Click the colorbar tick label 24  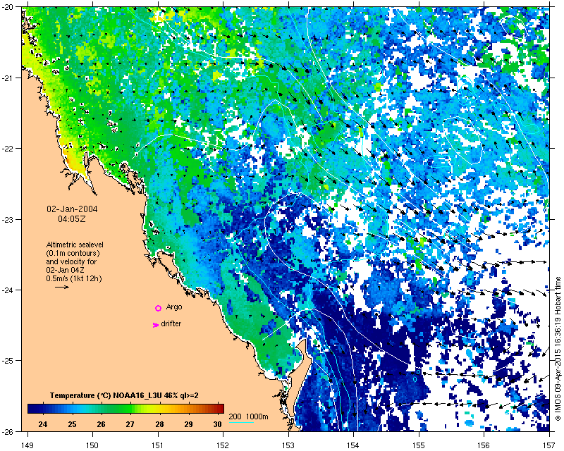[42, 424]
